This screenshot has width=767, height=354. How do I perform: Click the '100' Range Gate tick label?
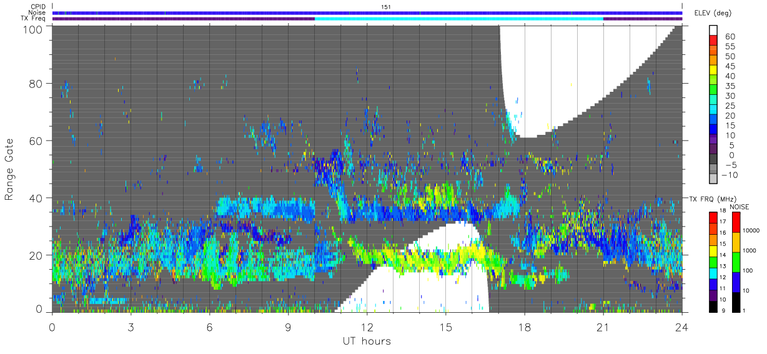point(33,29)
